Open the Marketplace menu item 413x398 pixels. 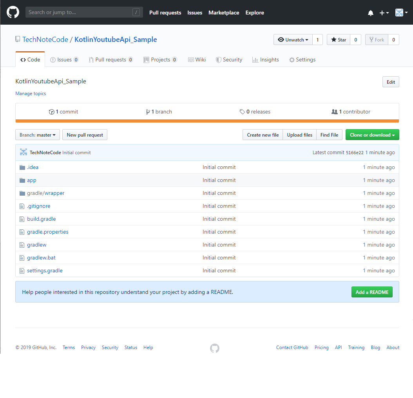tap(224, 13)
